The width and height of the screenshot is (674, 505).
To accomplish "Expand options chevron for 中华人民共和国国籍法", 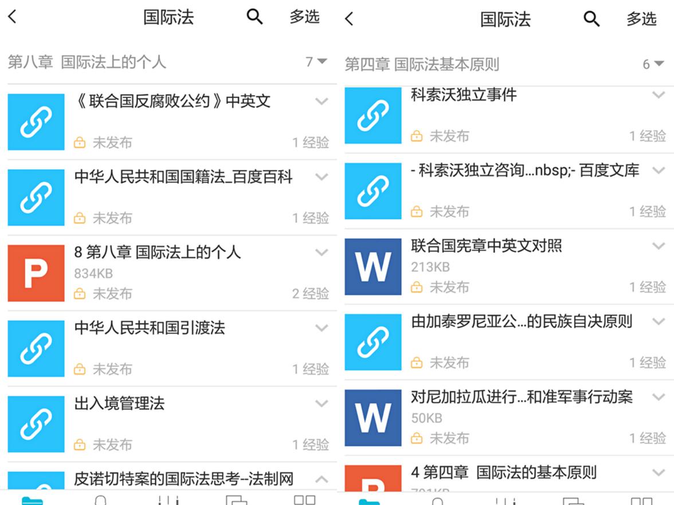I will click(322, 177).
